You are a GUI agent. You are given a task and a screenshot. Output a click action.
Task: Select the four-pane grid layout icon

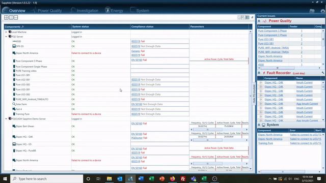pyautogui.click(x=6, y=17)
